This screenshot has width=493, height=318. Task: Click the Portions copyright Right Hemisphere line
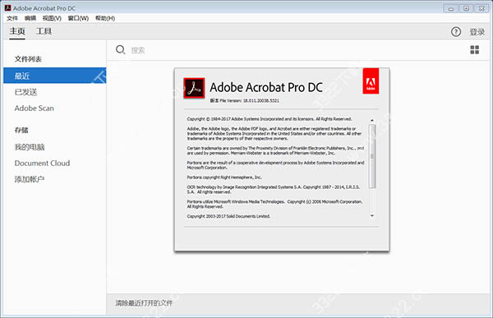(224, 177)
